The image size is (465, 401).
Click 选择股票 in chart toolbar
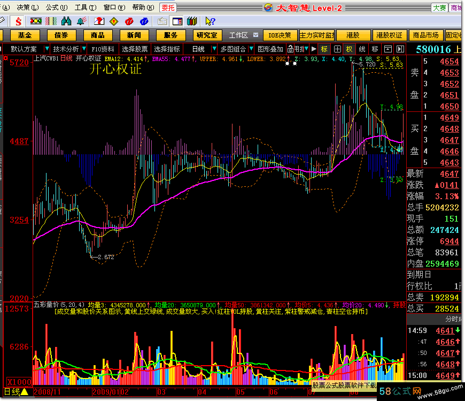click(135, 49)
